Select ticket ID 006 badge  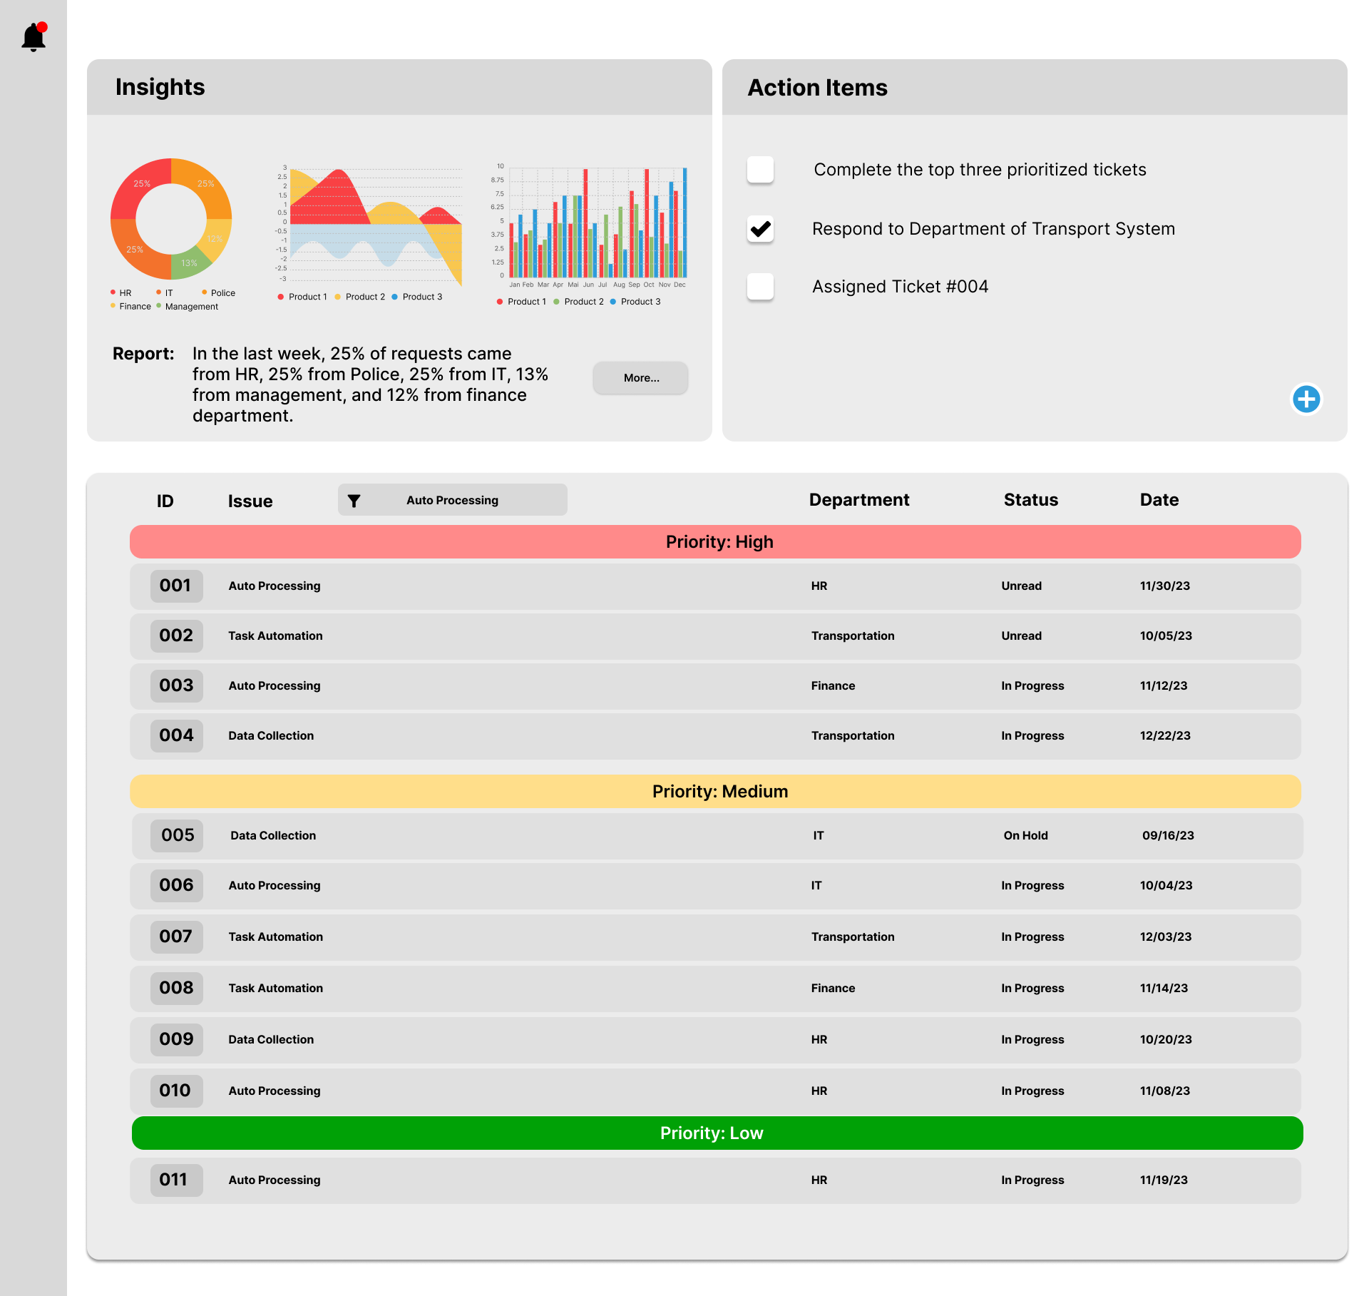click(176, 886)
